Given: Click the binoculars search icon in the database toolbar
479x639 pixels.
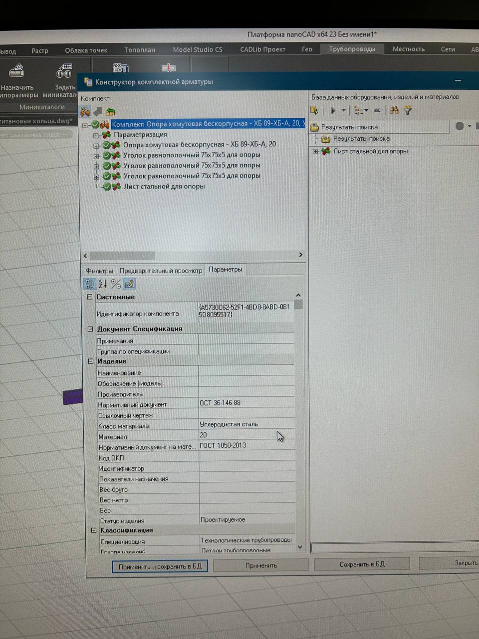Looking at the screenshot, I should coord(394,110).
